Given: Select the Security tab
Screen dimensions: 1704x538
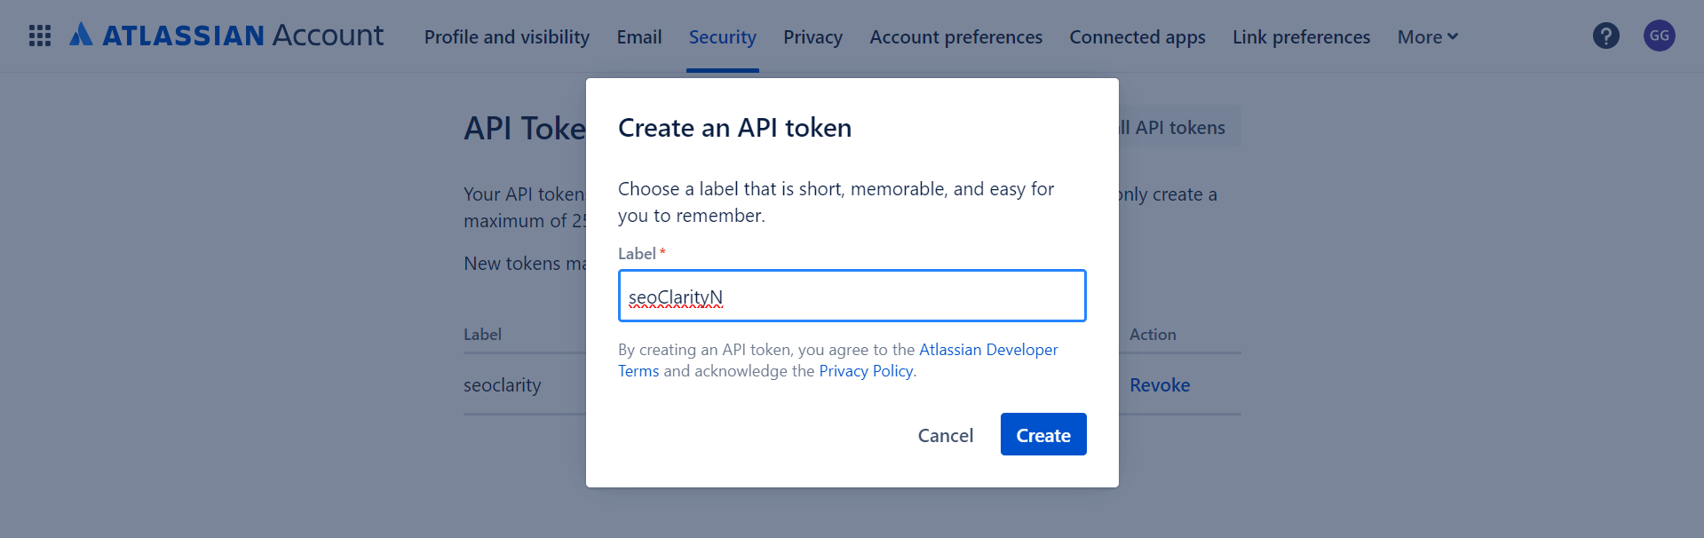Looking at the screenshot, I should [x=722, y=37].
